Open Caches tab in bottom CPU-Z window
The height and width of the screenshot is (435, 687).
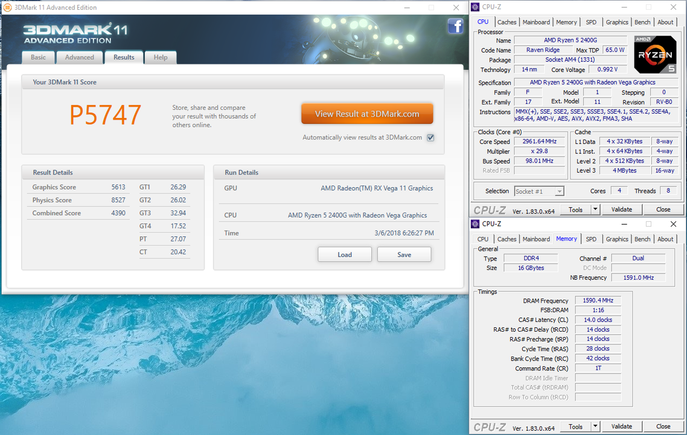(x=506, y=239)
